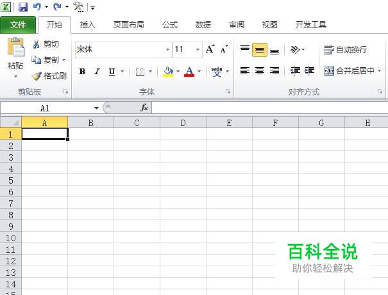388x295 pixels.
Task: Open merge and center dropdown arrow
Action: tap(379, 71)
